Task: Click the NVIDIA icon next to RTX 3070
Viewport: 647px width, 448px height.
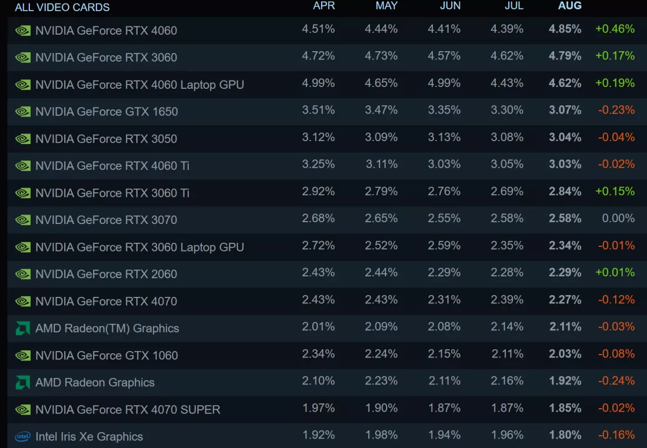Action: pyautogui.click(x=23, y=220)
